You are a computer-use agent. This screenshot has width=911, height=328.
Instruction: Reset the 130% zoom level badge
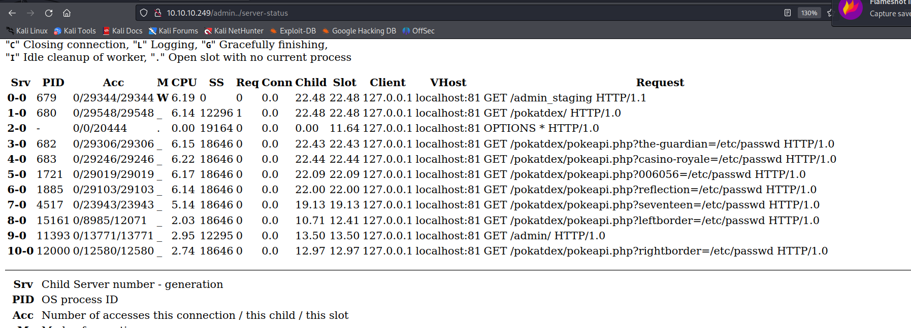click(809, 13)
